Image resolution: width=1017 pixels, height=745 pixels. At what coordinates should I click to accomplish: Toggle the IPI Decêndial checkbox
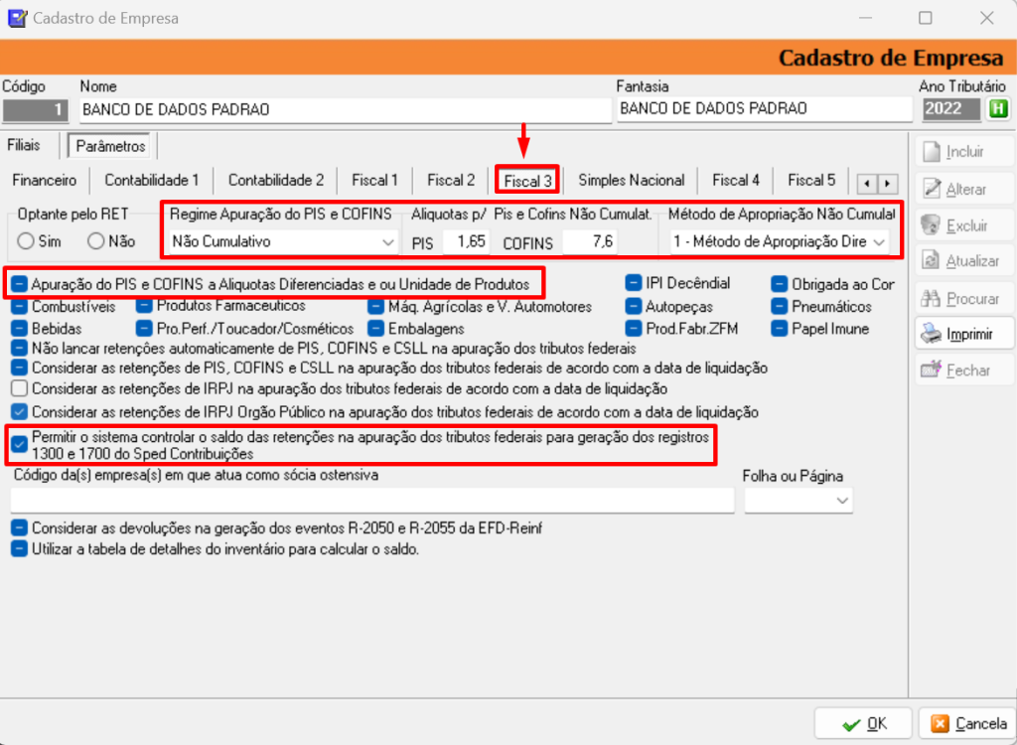pyautogui.click(x=634, y=283)
